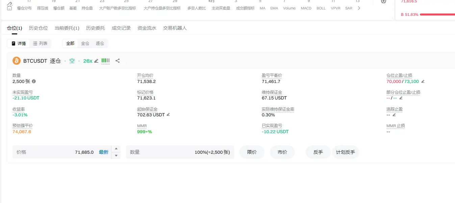The height and width of the screenshot is (203, 455).
Task: Click the 价格 input field showing 71,685.0
Action: pyautogui.click(x=62, y=152)
